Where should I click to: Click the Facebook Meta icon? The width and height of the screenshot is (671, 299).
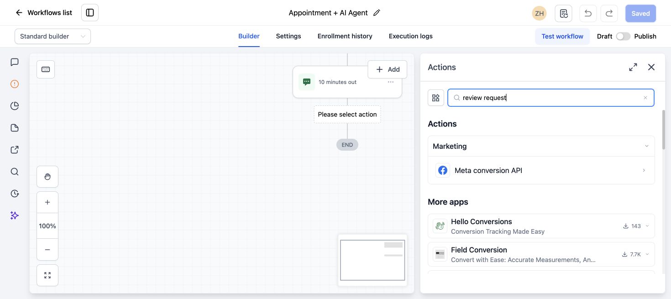443,170
